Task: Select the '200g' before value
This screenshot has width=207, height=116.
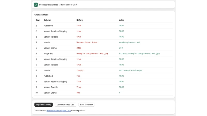Action: (79, 48)
